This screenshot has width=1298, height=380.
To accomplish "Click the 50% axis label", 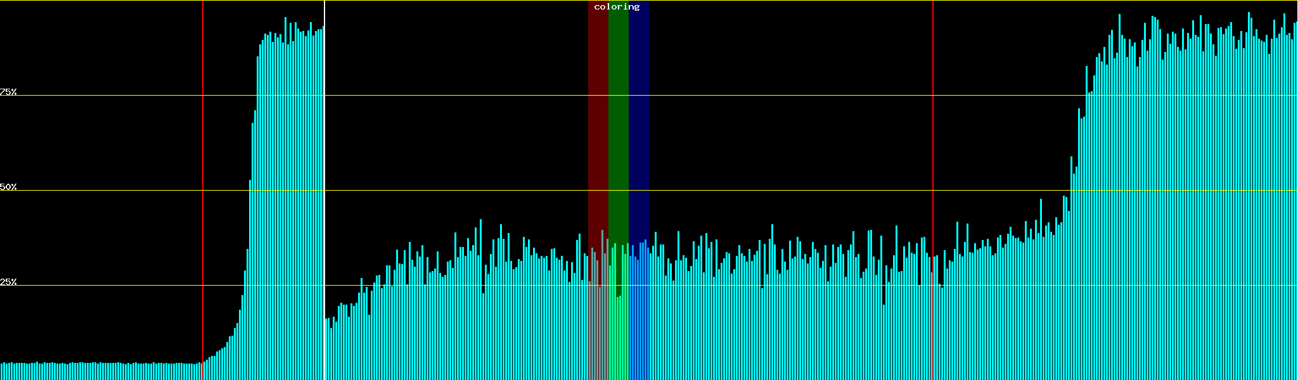I will point(8,187).
